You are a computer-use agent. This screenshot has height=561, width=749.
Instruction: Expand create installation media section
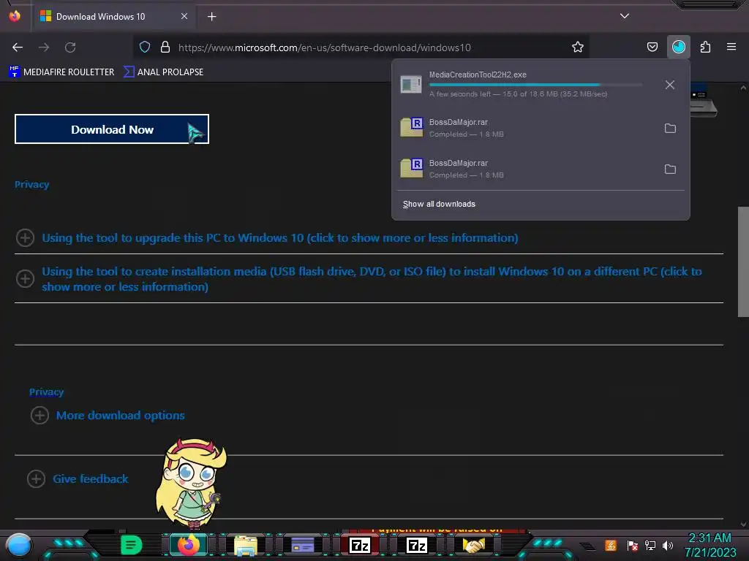[x=372, y=279]
